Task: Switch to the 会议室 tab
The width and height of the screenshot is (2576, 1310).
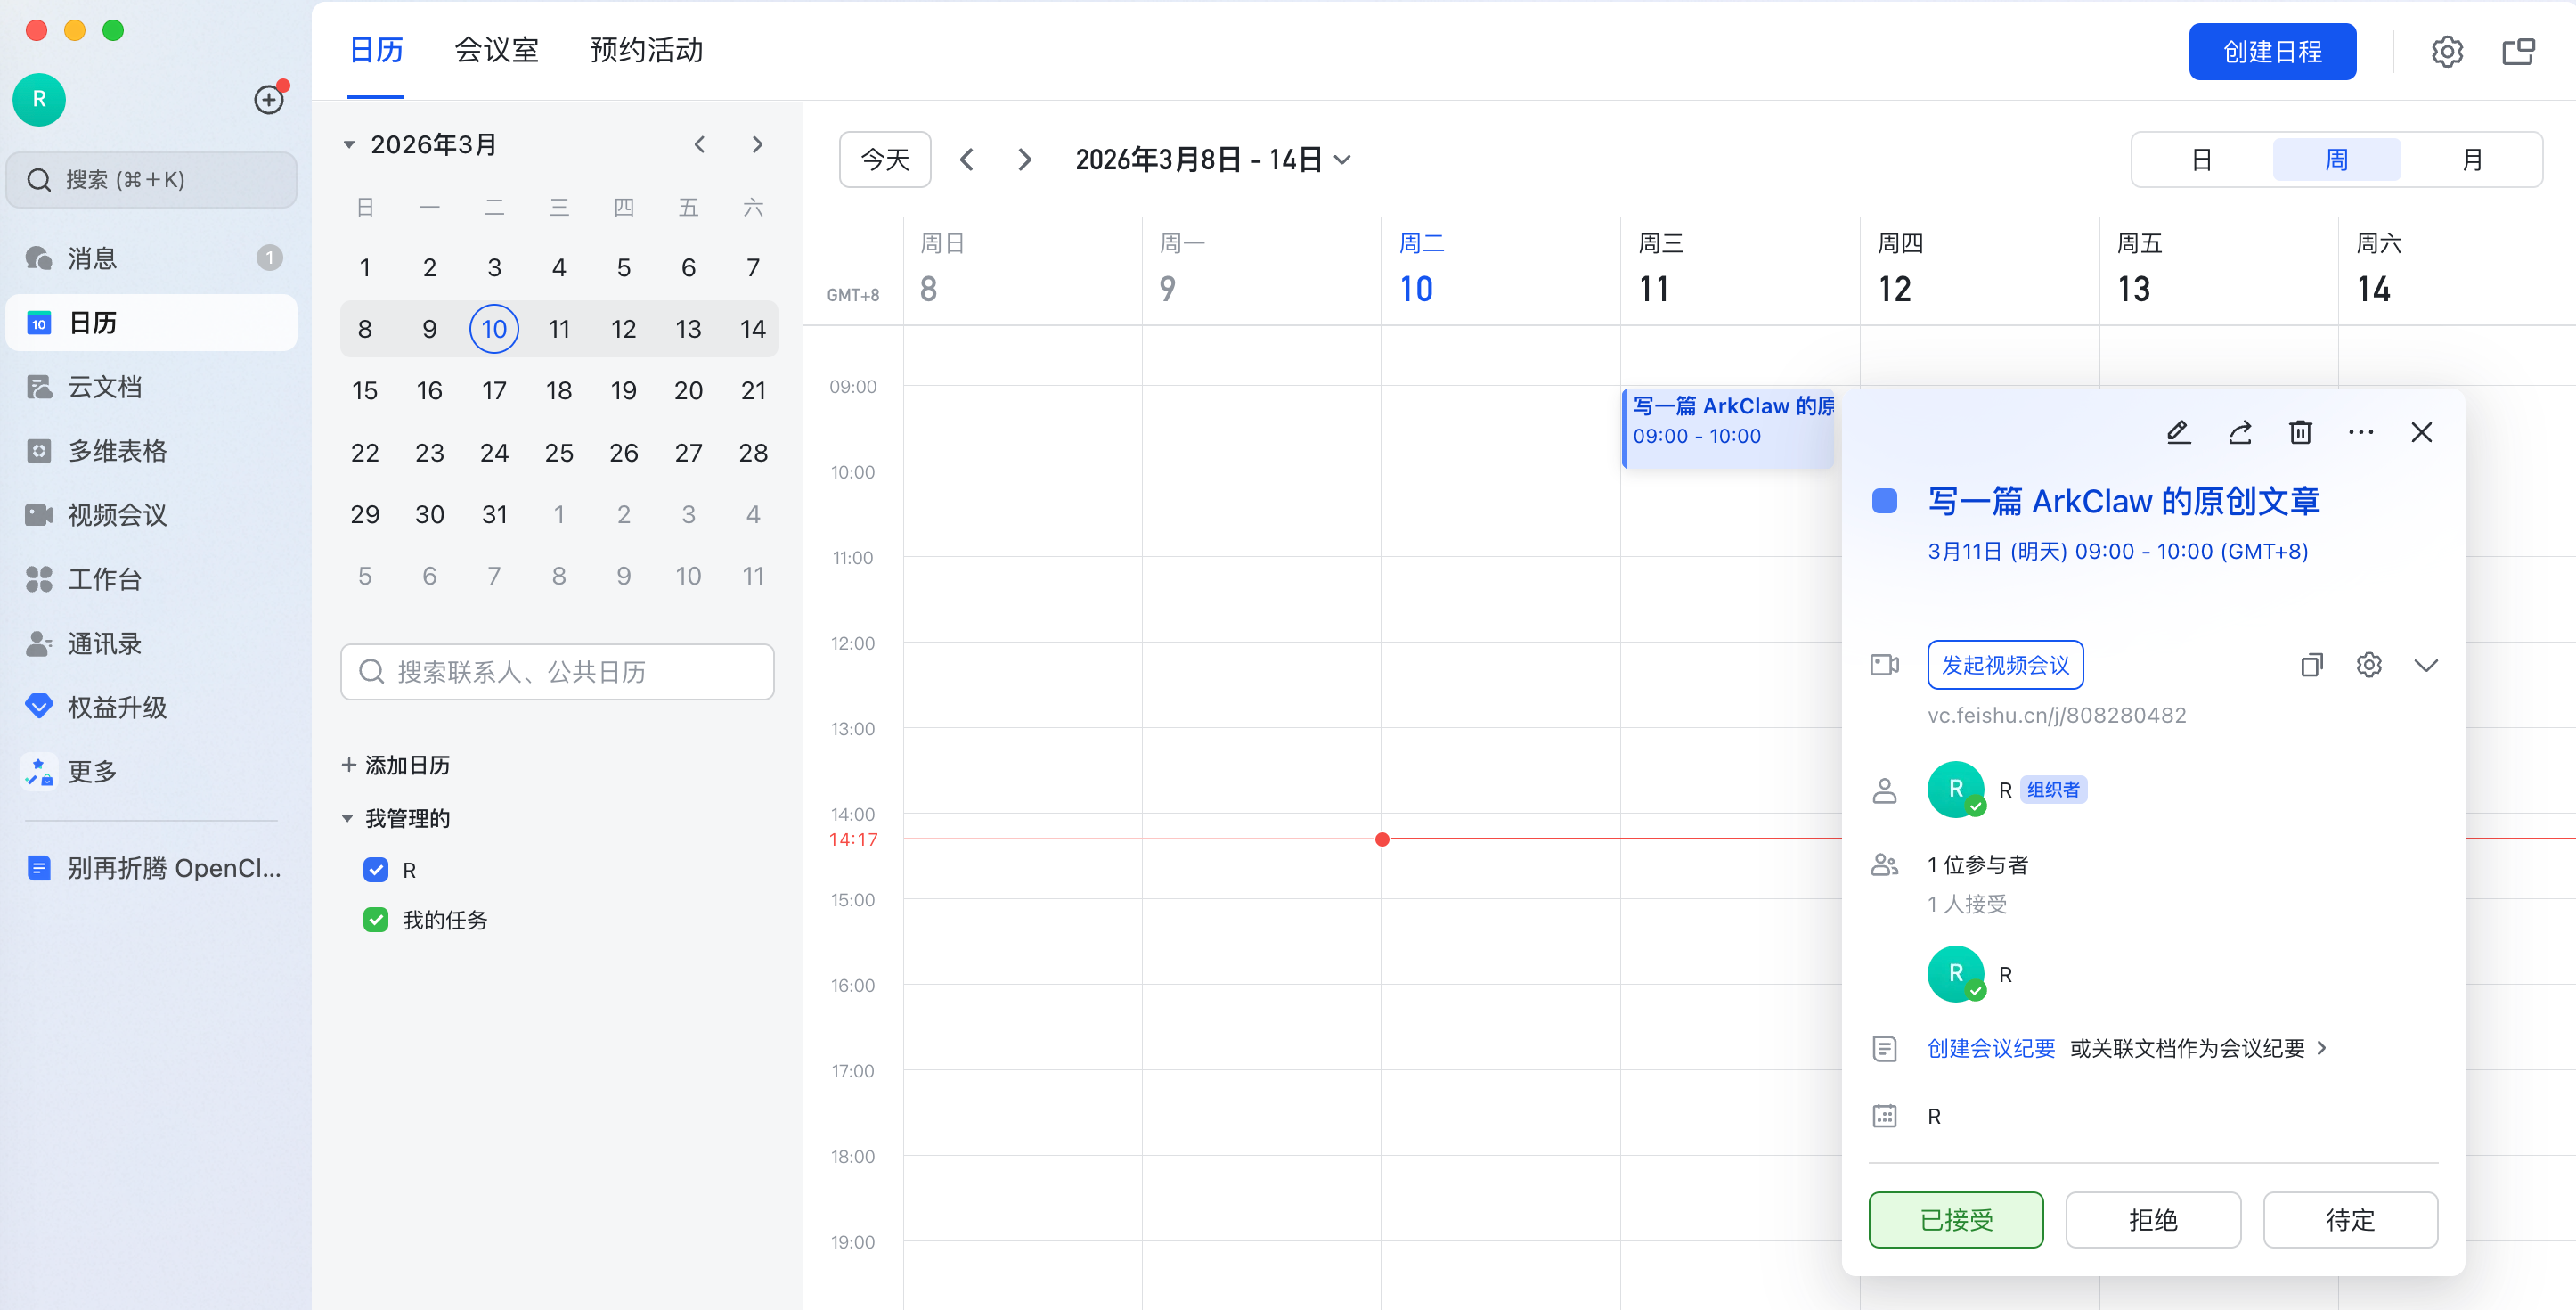Action: (496, 50)
